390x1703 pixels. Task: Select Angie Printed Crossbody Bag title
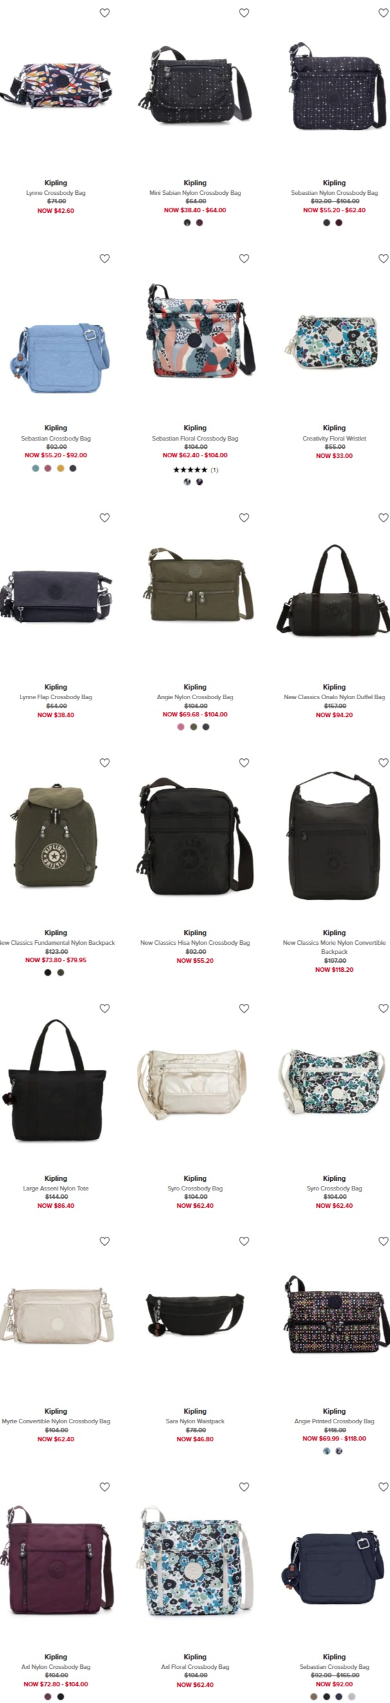pos(335,1421)
